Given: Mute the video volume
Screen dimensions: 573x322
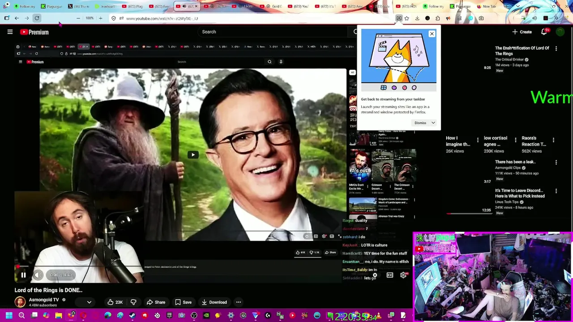Looking at the screenshot, I should click(x=38, y=275).
